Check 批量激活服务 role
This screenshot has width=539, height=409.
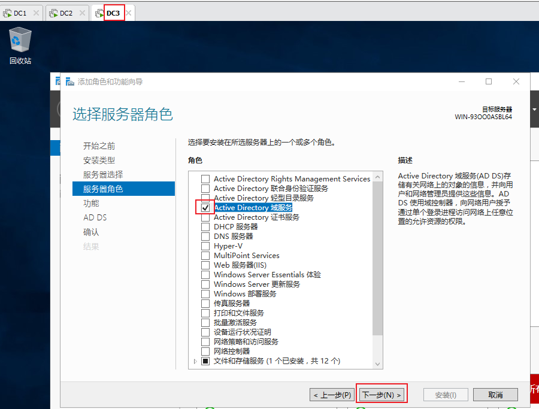[205, 323]
